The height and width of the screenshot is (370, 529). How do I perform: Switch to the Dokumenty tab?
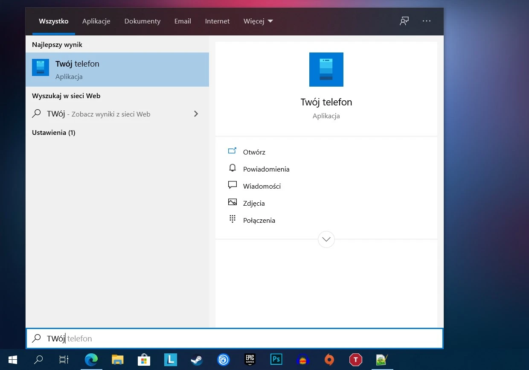pyautogui.click(x=142, y=21)
